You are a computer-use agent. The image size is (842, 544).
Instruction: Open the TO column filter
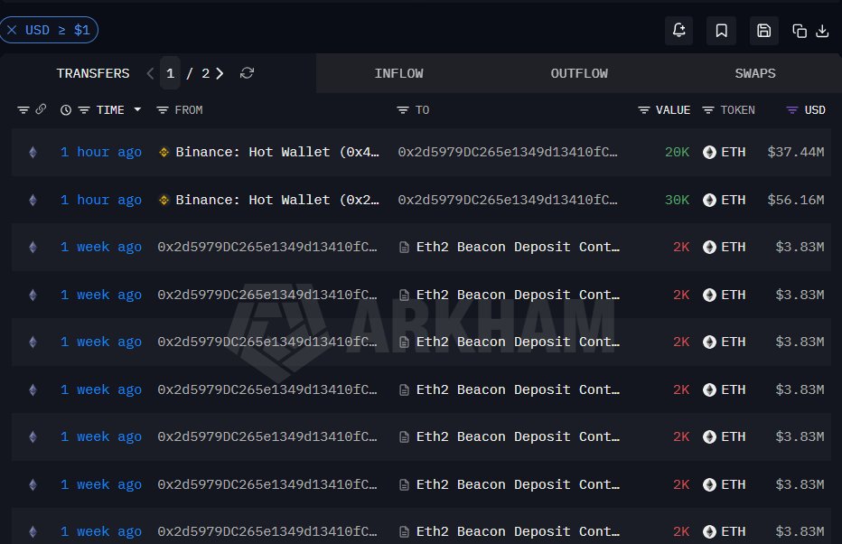[x=403, y=110]
